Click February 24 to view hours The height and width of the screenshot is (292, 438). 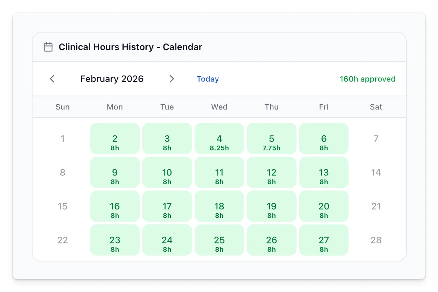coord(167,240)
